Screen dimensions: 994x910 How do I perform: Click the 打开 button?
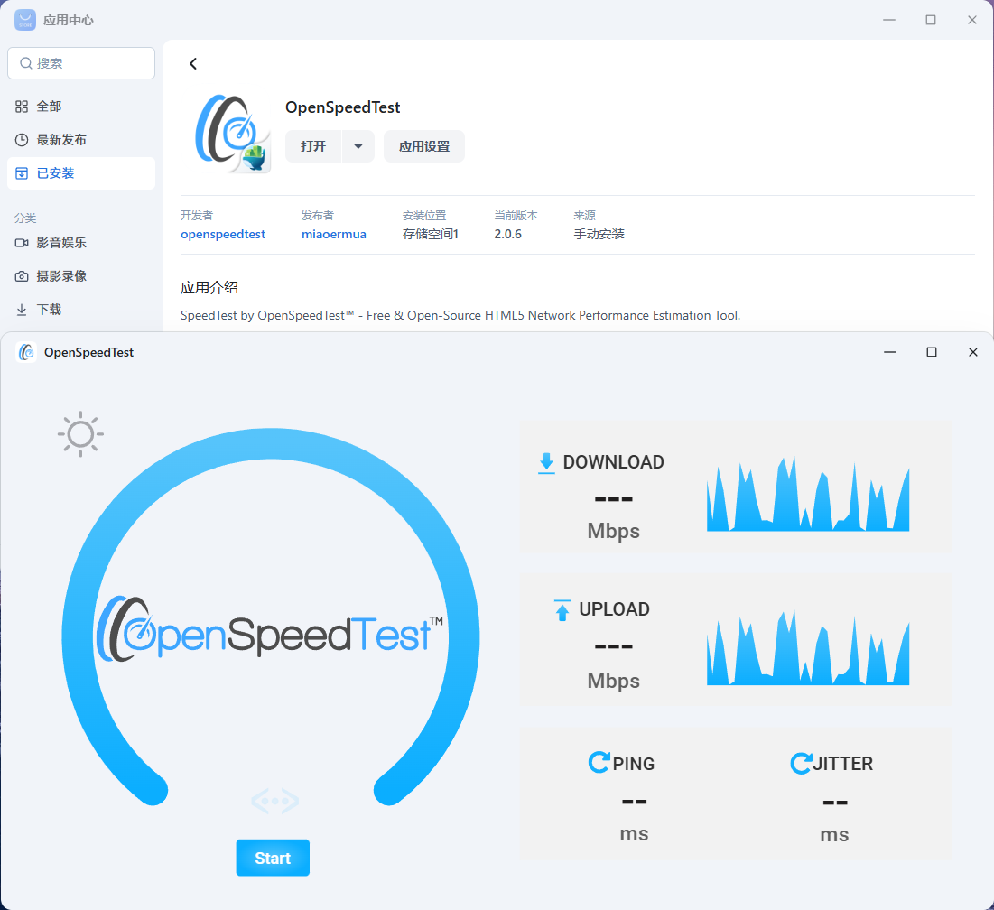tap(313, 146)
